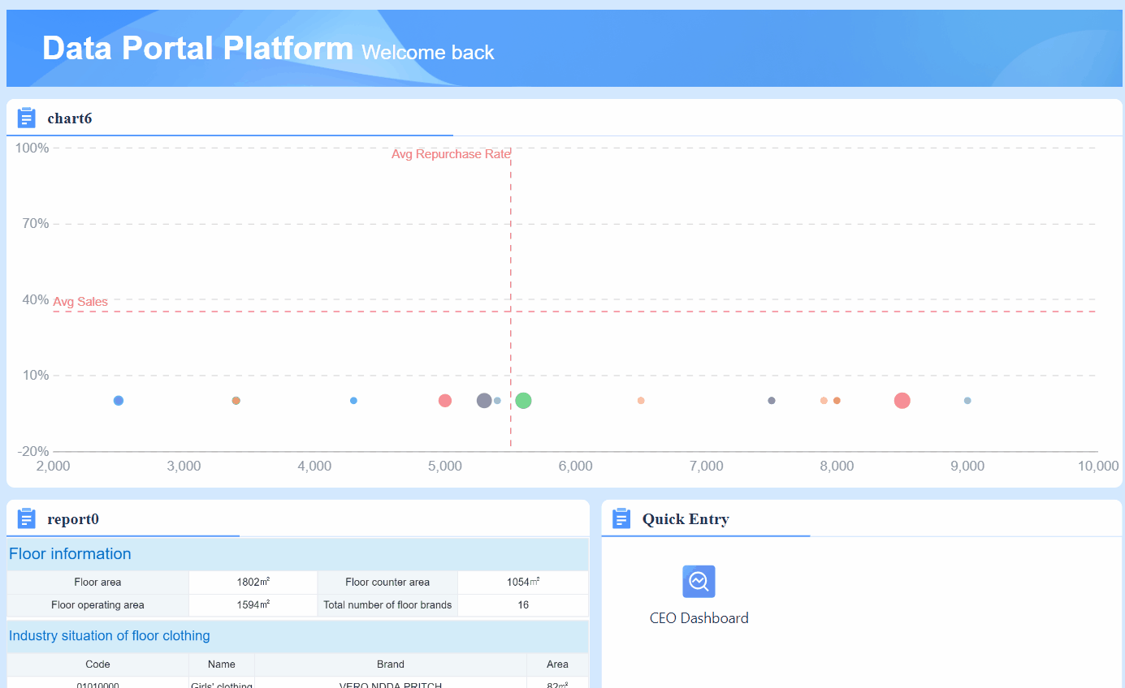Select the Code column header

point(97,664)
